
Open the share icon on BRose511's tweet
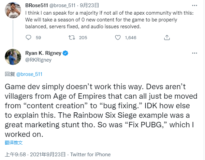tap(167, 37)
